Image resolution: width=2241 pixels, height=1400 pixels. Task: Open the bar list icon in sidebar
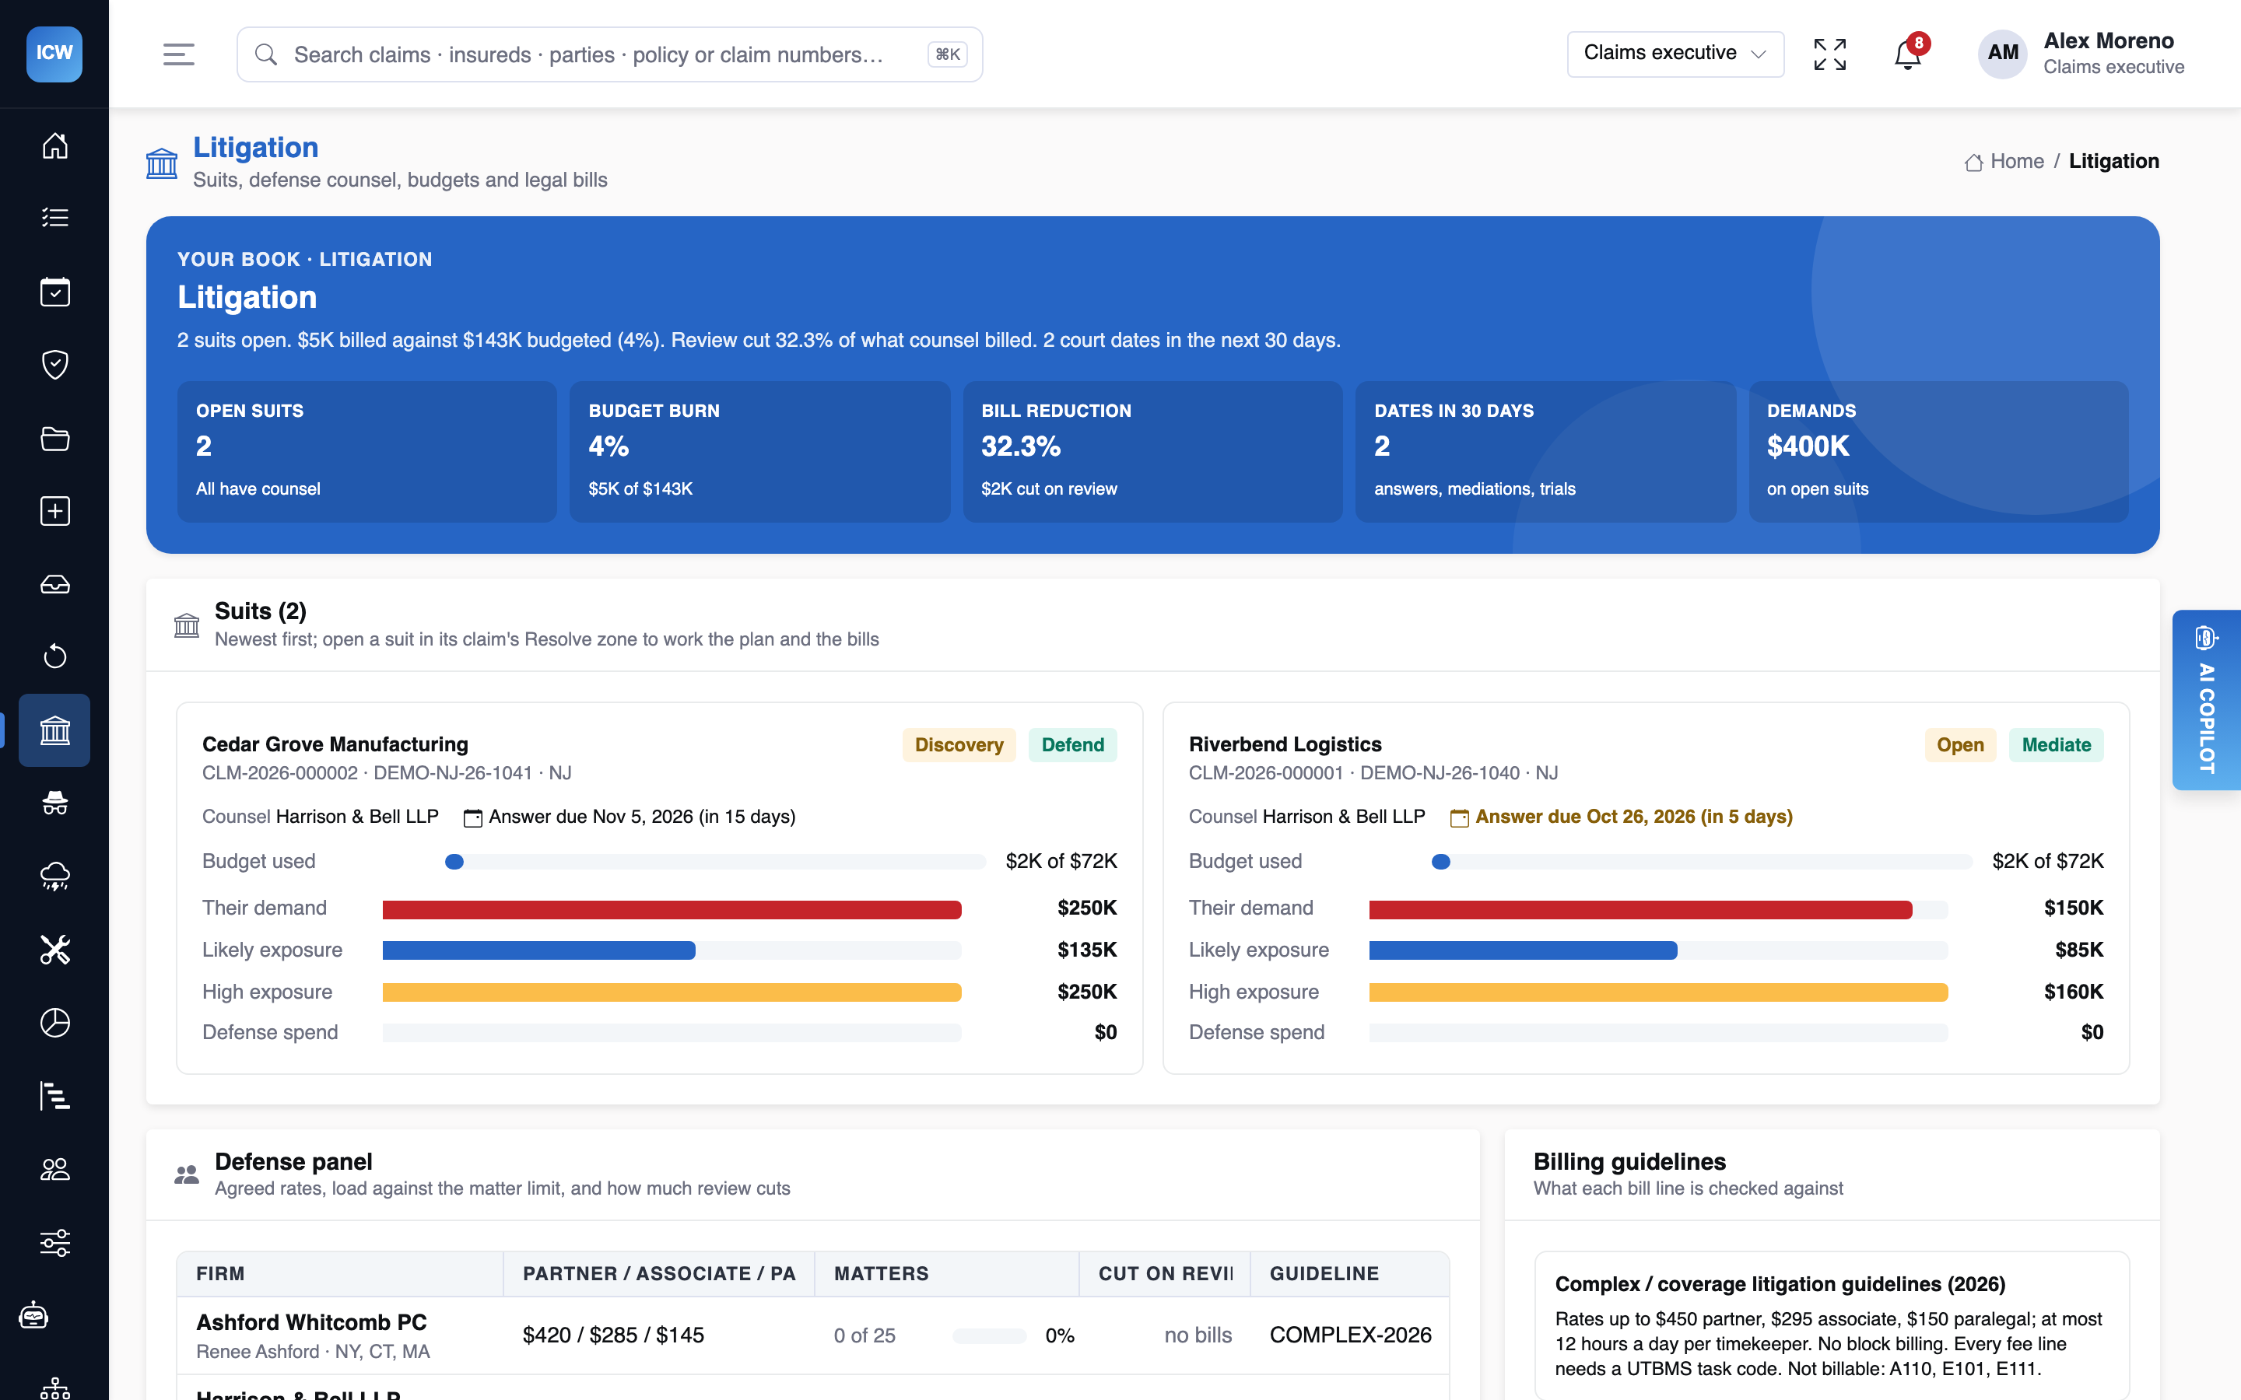coord(54,1095)
